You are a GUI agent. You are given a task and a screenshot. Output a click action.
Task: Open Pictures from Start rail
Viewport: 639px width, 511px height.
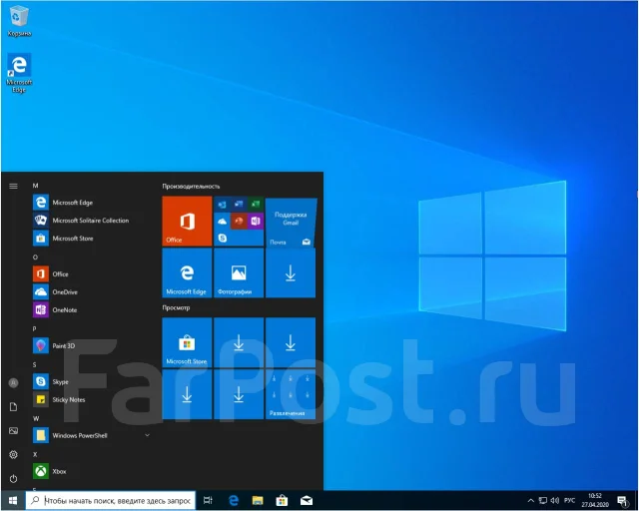pyautogui.click(x=13, y=431)
